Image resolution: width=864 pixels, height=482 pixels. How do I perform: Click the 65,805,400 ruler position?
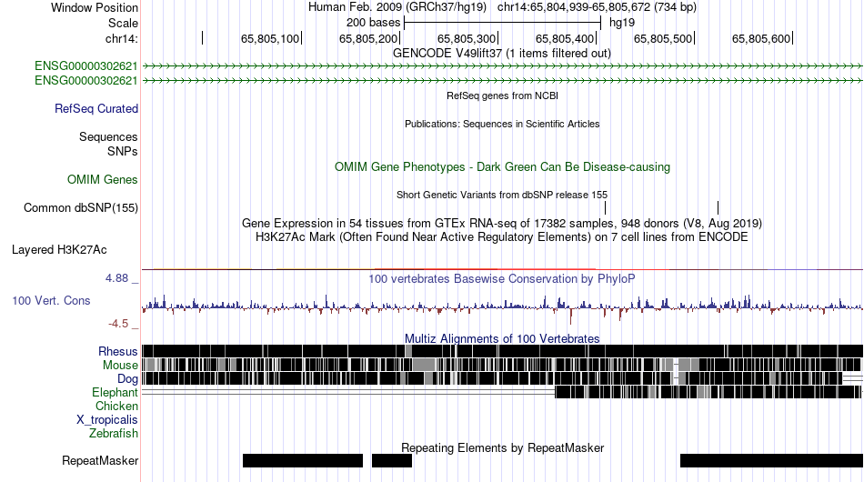pyautogui.click(x=565, y=38)
